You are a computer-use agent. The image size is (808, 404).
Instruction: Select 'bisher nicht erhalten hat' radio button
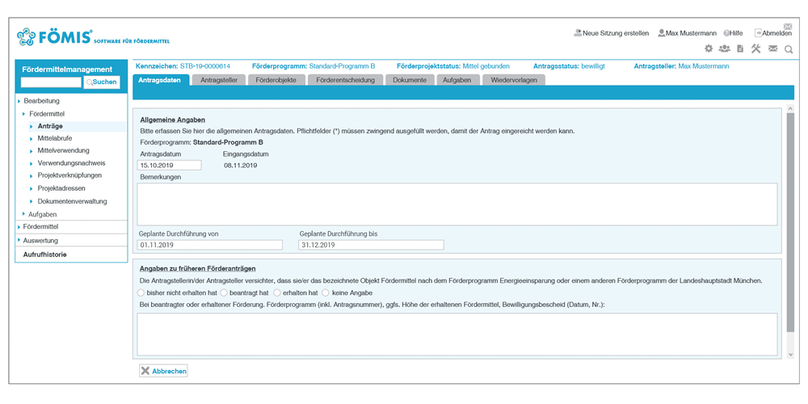[141, 292]
